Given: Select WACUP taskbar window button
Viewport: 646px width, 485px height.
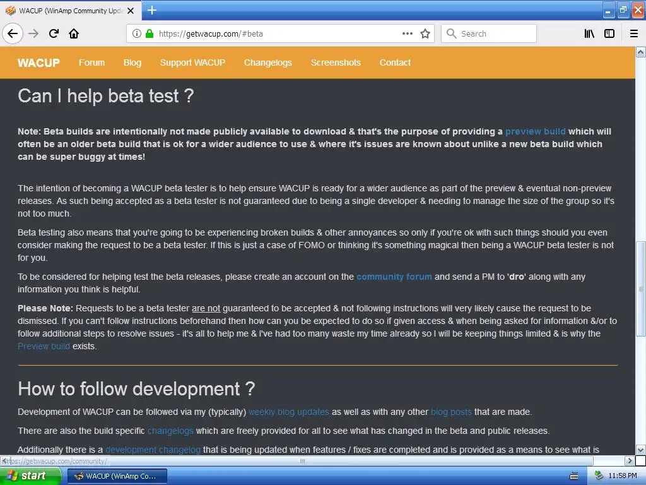Looking at the screenshot, I should pos(117,476).
